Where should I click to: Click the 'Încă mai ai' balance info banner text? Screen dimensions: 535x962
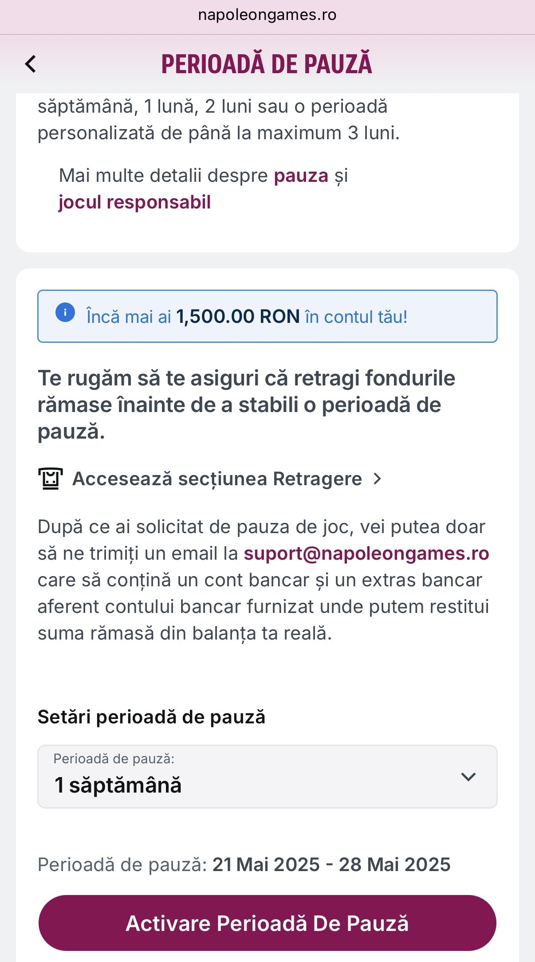coord(247,317)
